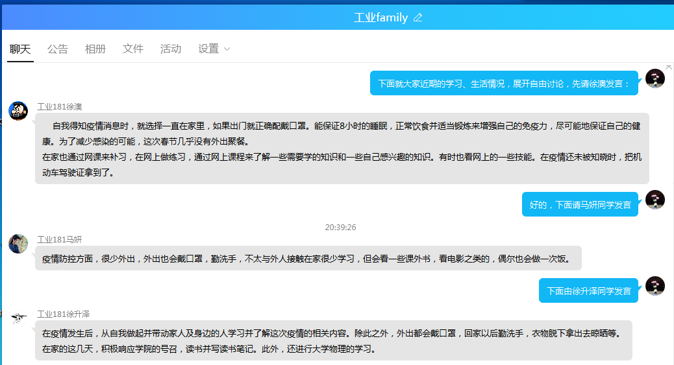Expand the 设置 dropdown
Image resolution: width=674 pixels, height=365 pixels.
pos(214,49)
